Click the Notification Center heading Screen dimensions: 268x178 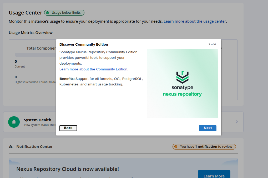(x=34, y=147)
